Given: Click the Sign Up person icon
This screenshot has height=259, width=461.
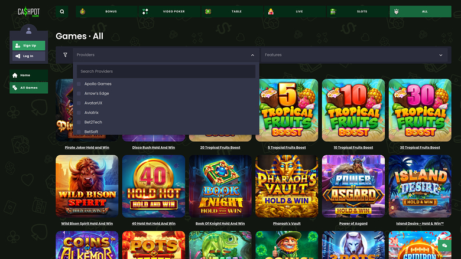Looking at the screenshot, I should [18, 45].
